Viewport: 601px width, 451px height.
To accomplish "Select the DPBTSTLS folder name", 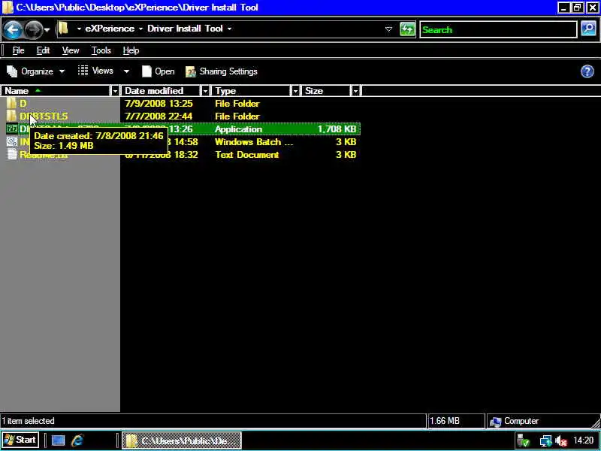I will pyautogui.click(x=44, y=117).
